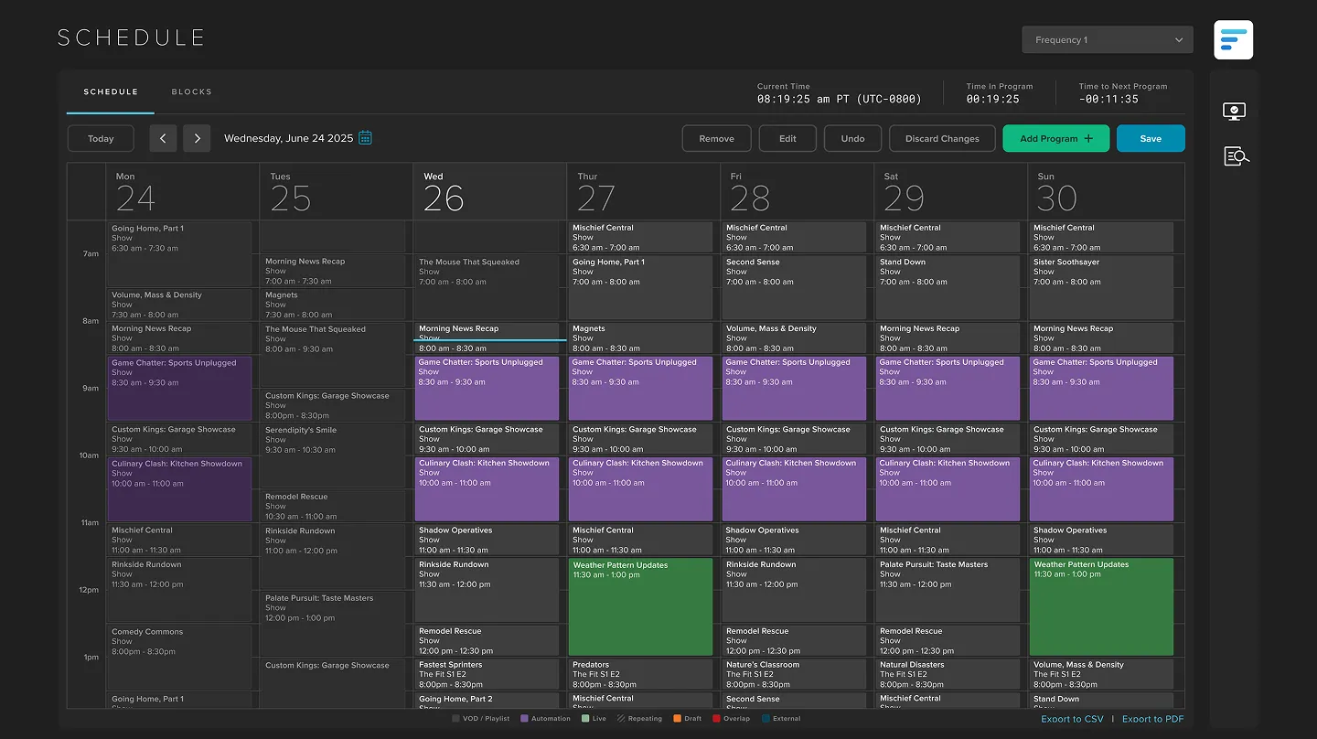Select Wednesday's Morning News Recap program
This screenshot has height=739, width=1317.
click(487, 337)
